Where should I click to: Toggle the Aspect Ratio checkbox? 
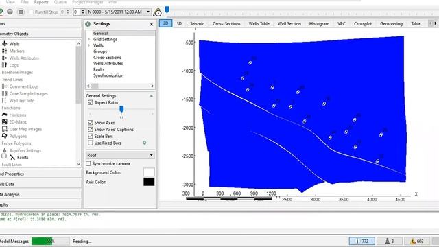pos(90,102)
